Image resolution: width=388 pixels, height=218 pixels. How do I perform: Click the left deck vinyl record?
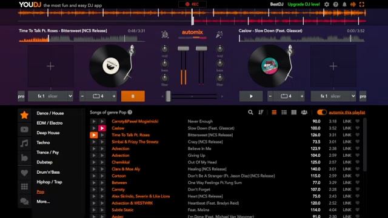click(x=110, y=66)
